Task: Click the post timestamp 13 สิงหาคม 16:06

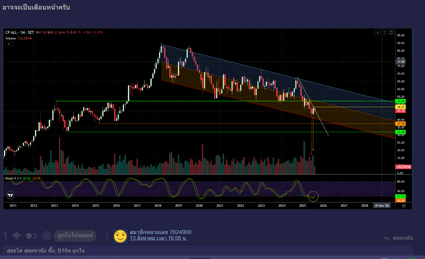Action: [158, 239]
